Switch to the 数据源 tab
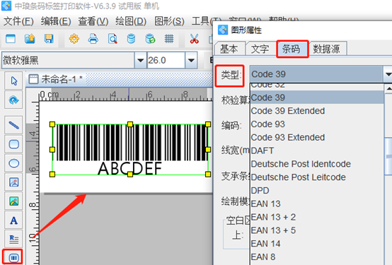The width and height of the screenshot is (392, 265). point(327,49)
